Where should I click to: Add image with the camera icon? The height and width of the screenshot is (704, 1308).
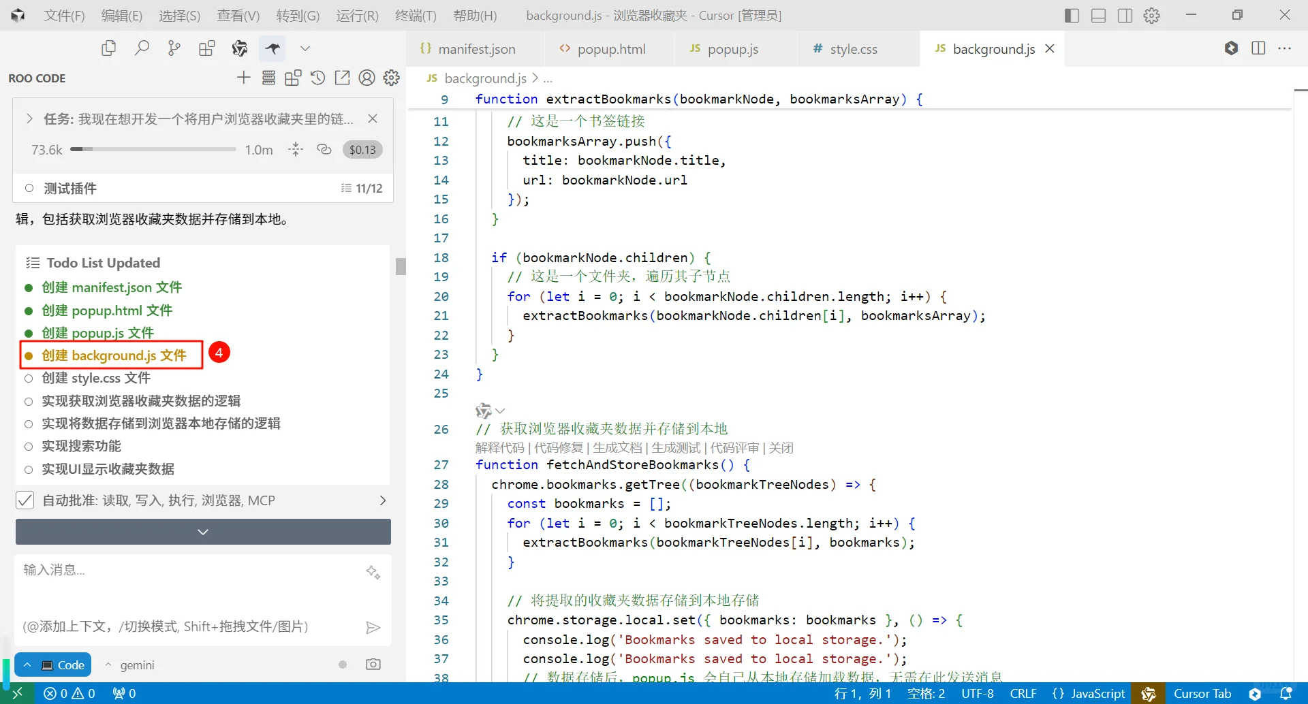point(373,665)
